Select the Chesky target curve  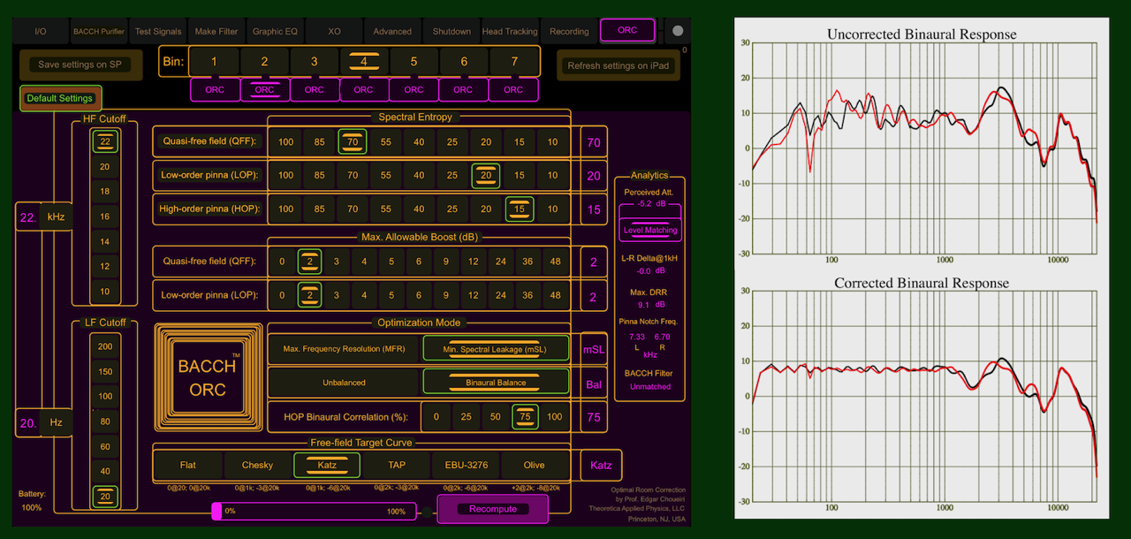coord(257,465)
